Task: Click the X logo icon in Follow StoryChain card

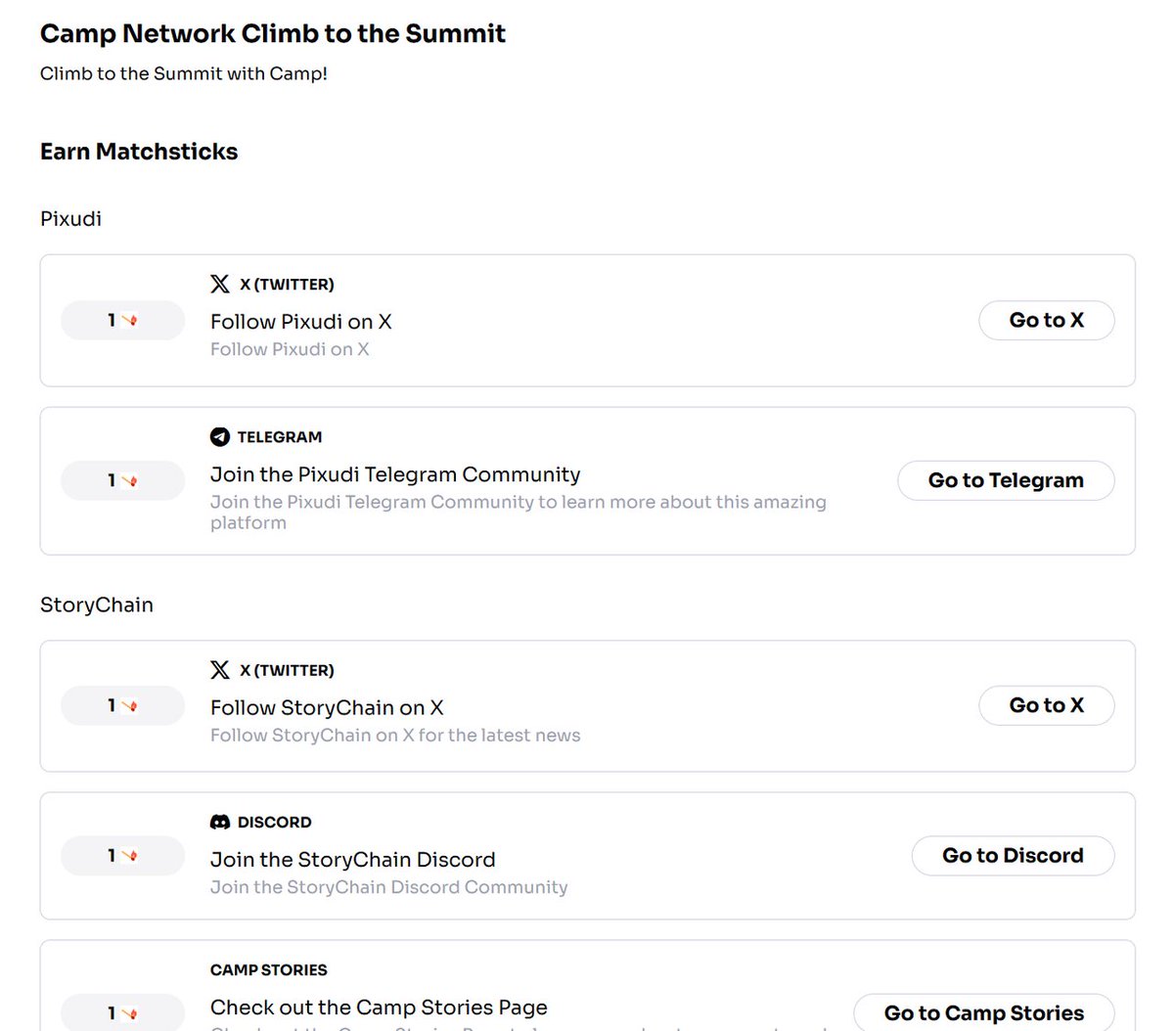Action: tap(220, 669)
